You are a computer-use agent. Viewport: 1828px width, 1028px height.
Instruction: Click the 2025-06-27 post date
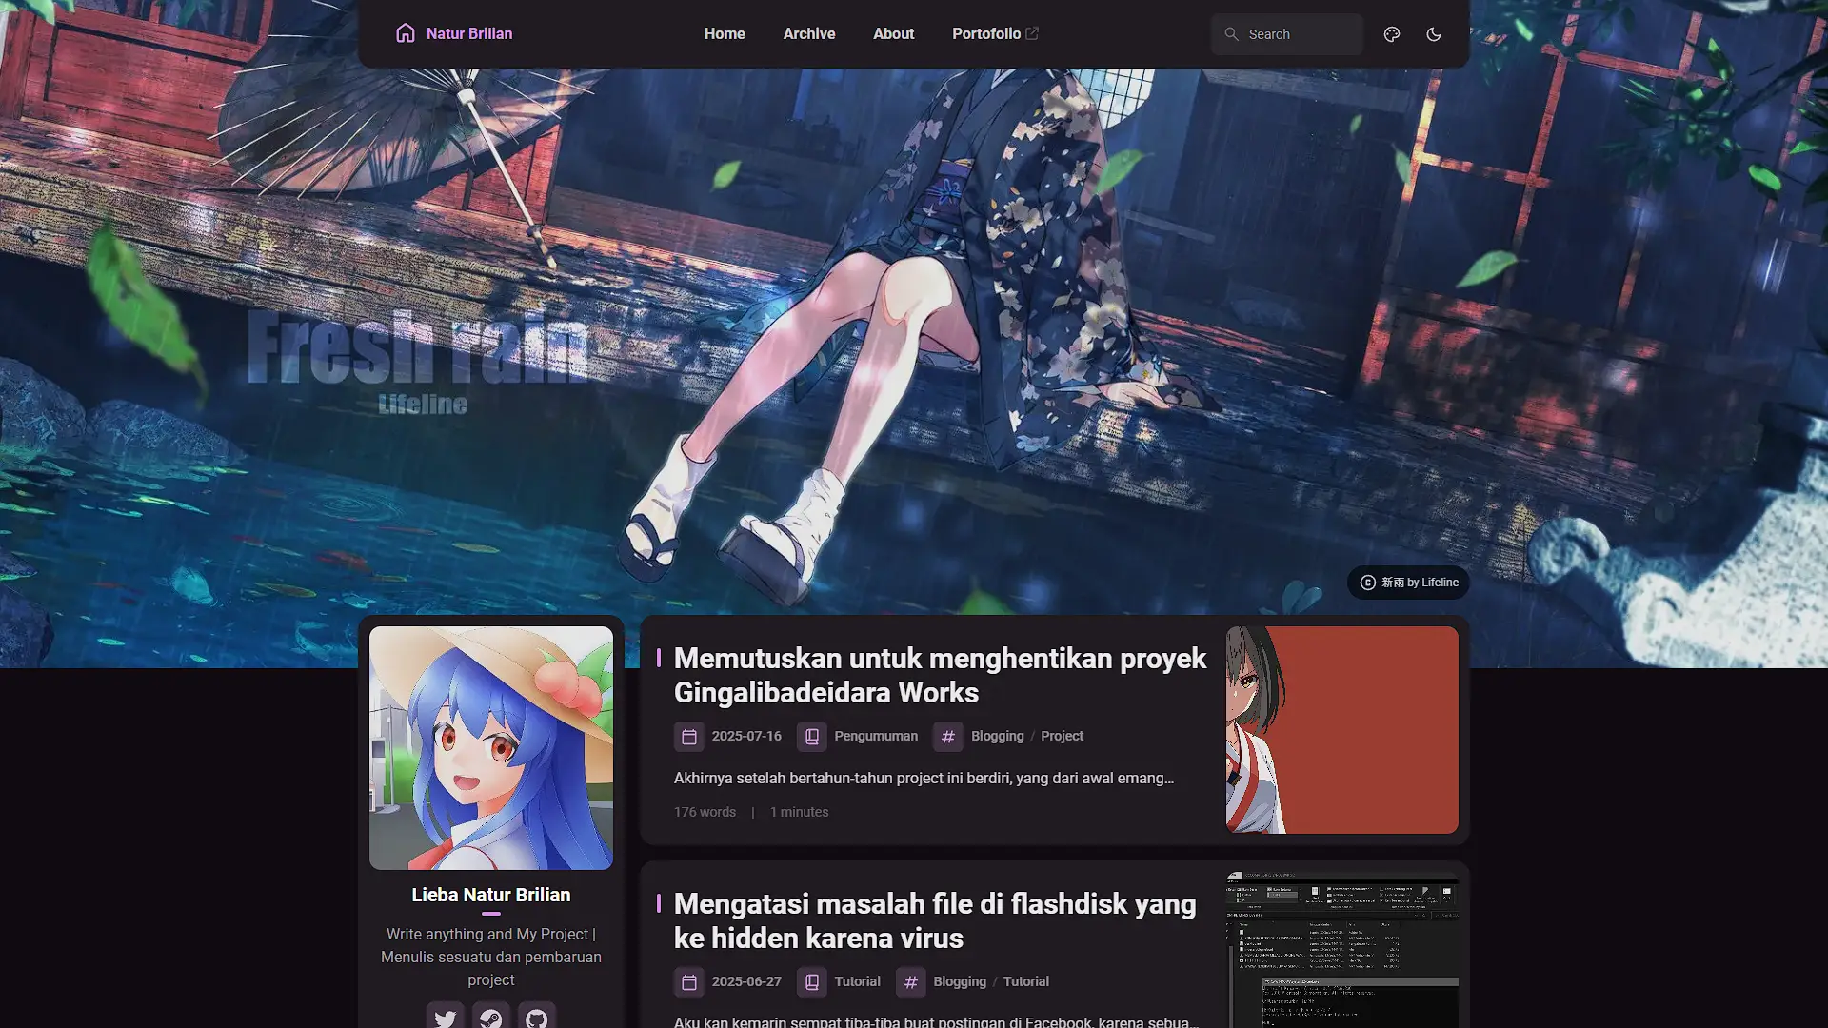click(x=746, y=982)
